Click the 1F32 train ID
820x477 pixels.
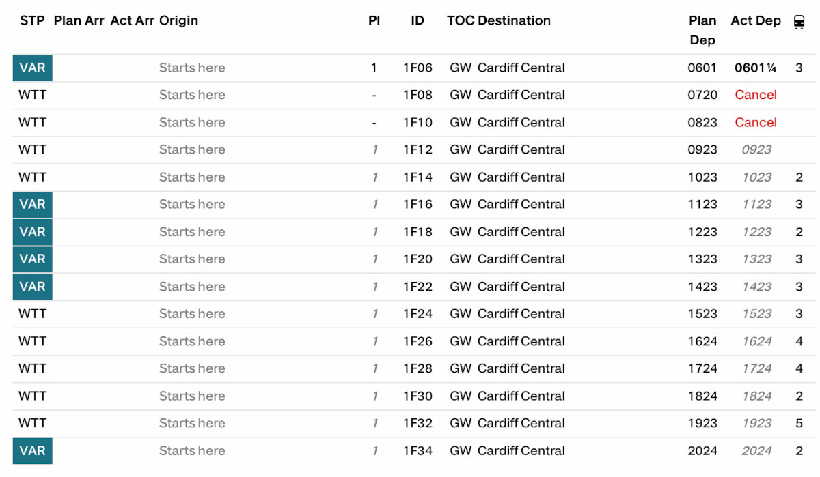(x=418, y=423)
